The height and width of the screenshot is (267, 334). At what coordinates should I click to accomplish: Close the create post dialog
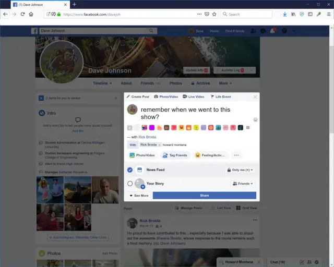point(255,97)
